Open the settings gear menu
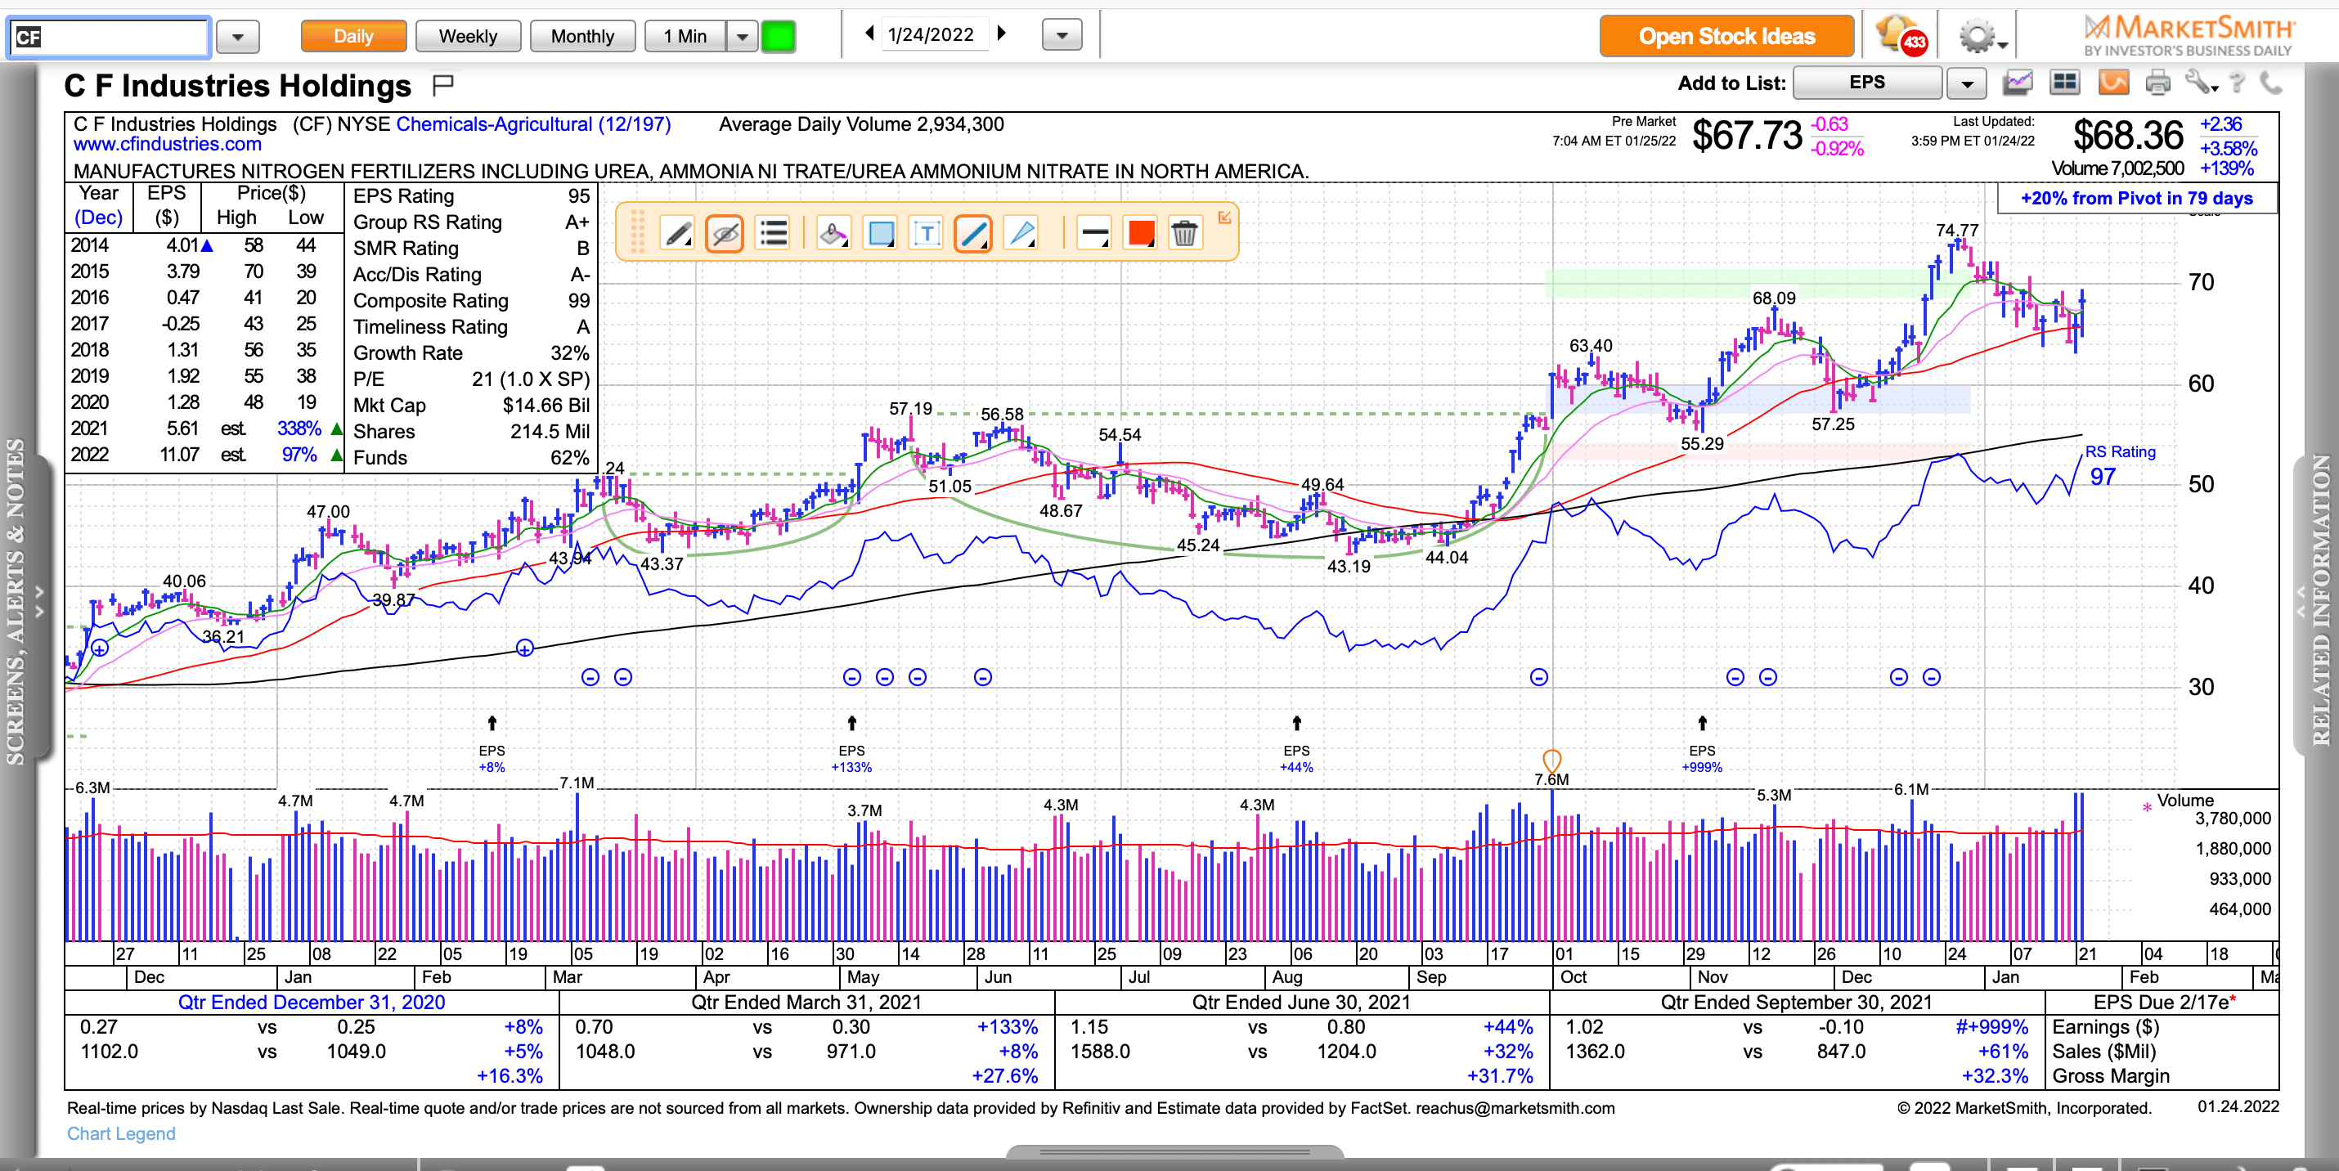This screenshot has width=2339, height=1171. (1982, 38)
